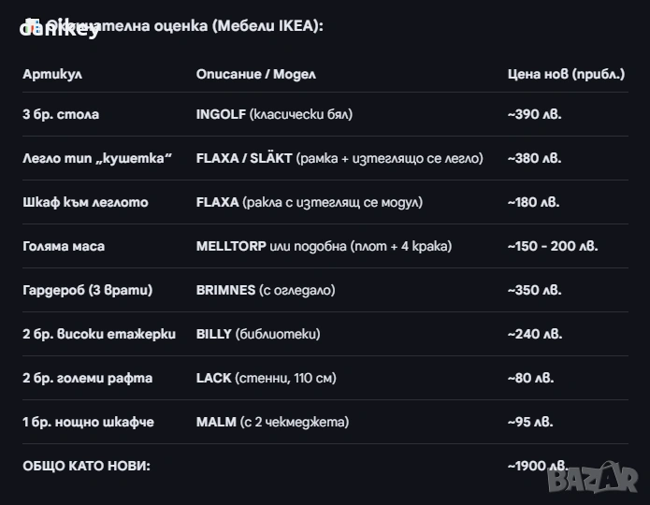Click the '3 бр. стола' row label
The image size is (650, 505).
(61, 114)
